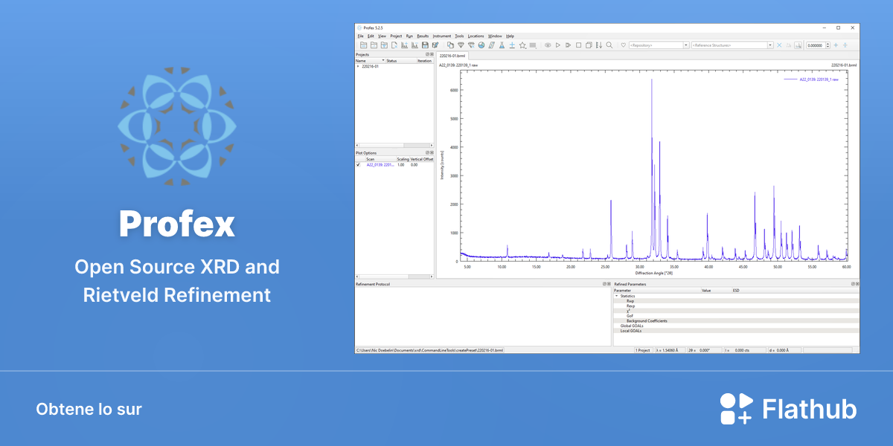The image size is (893, 446).
Task: Collapse the Statistics tree node
Action: [x=616, y=296]
